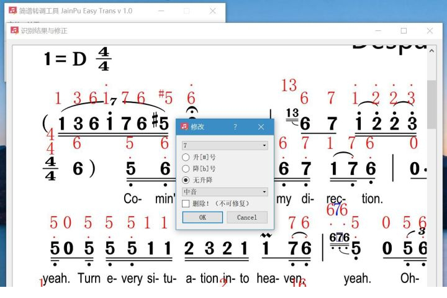The image size is (447, 298).
Task: Open the note value dropdown showing 7
Action: click(225, 145)
